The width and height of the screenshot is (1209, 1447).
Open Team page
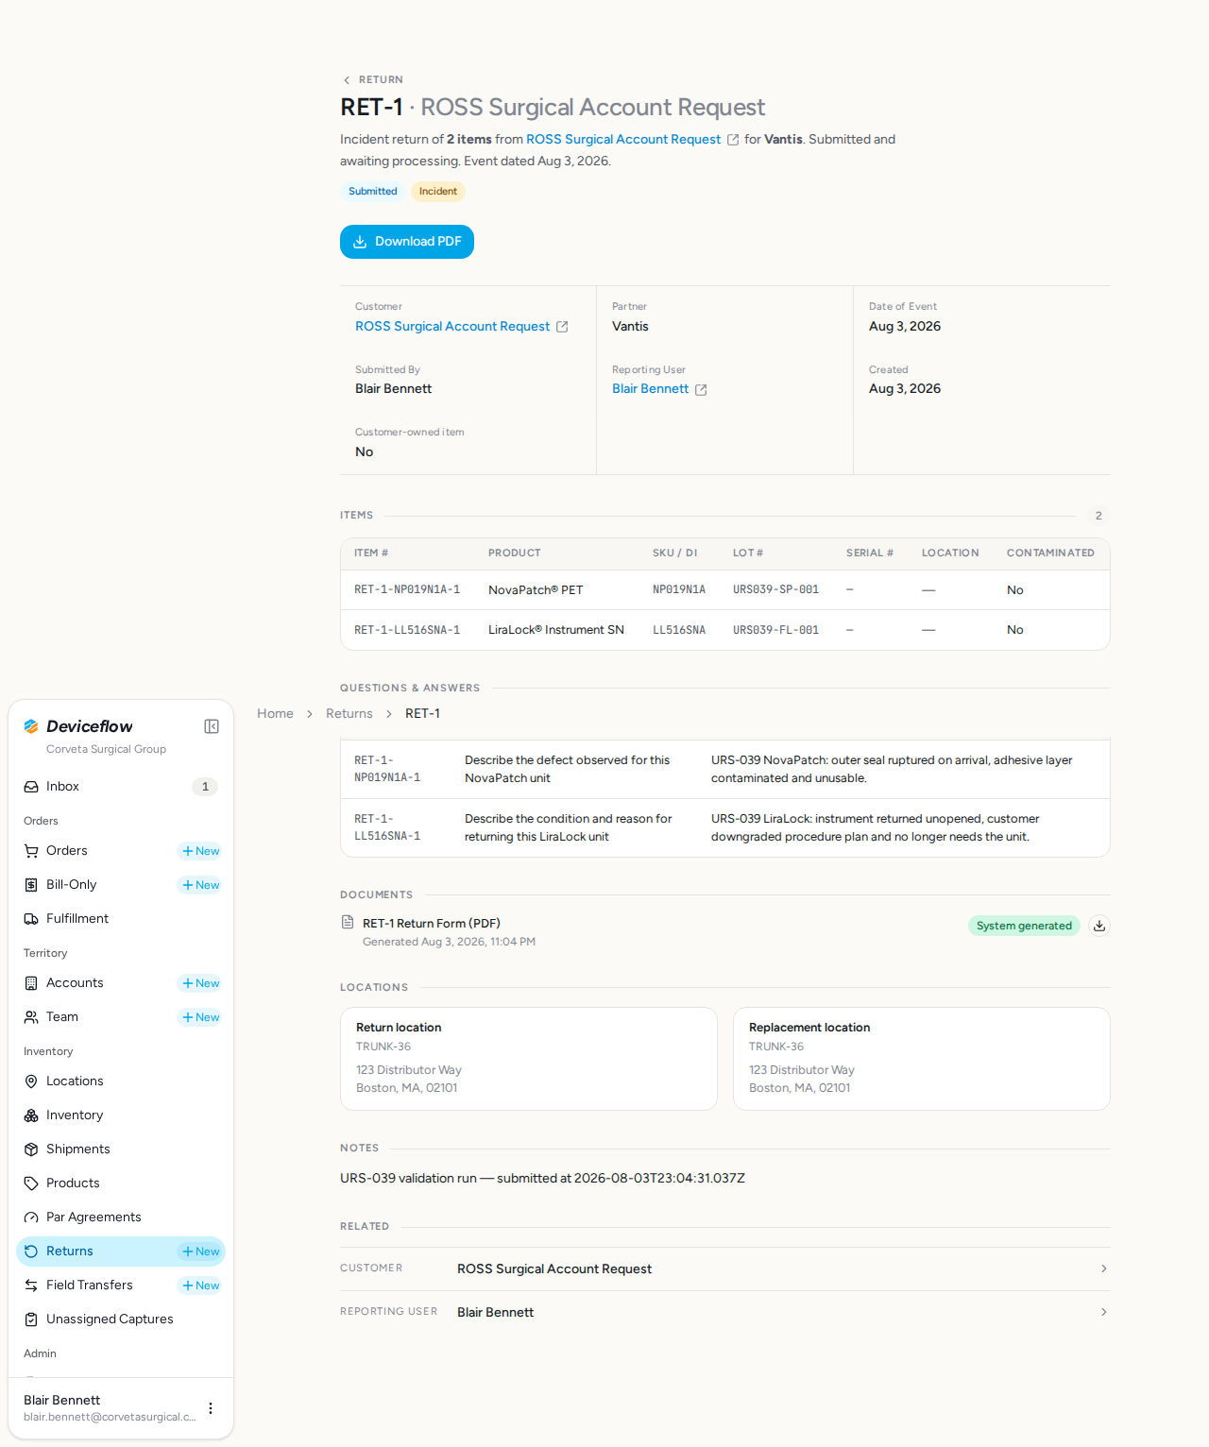pyautogui.click(x=62, y=1017)
